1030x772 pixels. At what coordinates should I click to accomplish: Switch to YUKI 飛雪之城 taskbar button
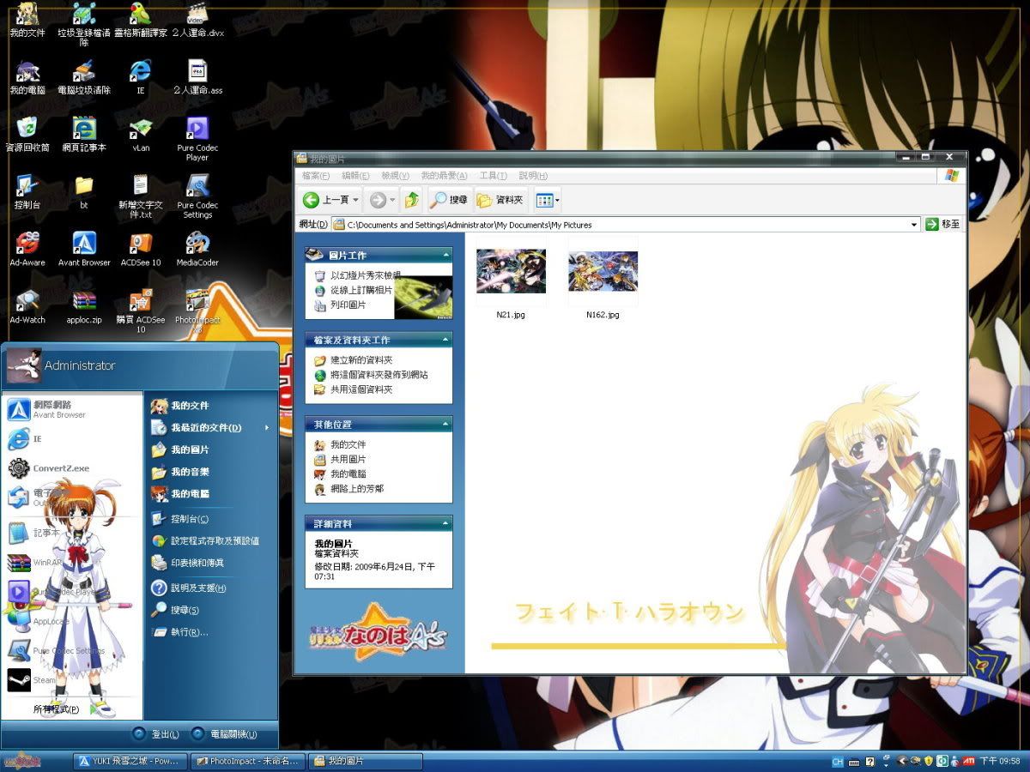click(x=130, y=762)
